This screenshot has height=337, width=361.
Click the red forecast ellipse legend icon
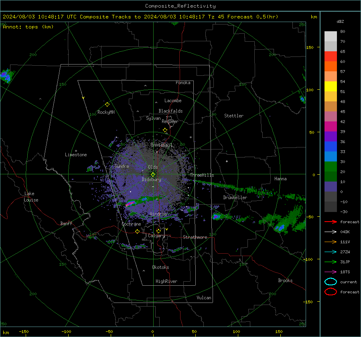(331, 292)
